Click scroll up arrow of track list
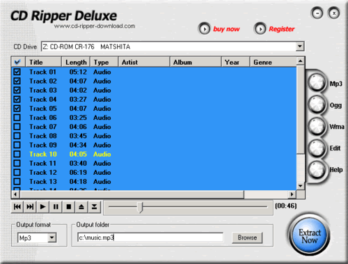 click(x=301, y=61)
